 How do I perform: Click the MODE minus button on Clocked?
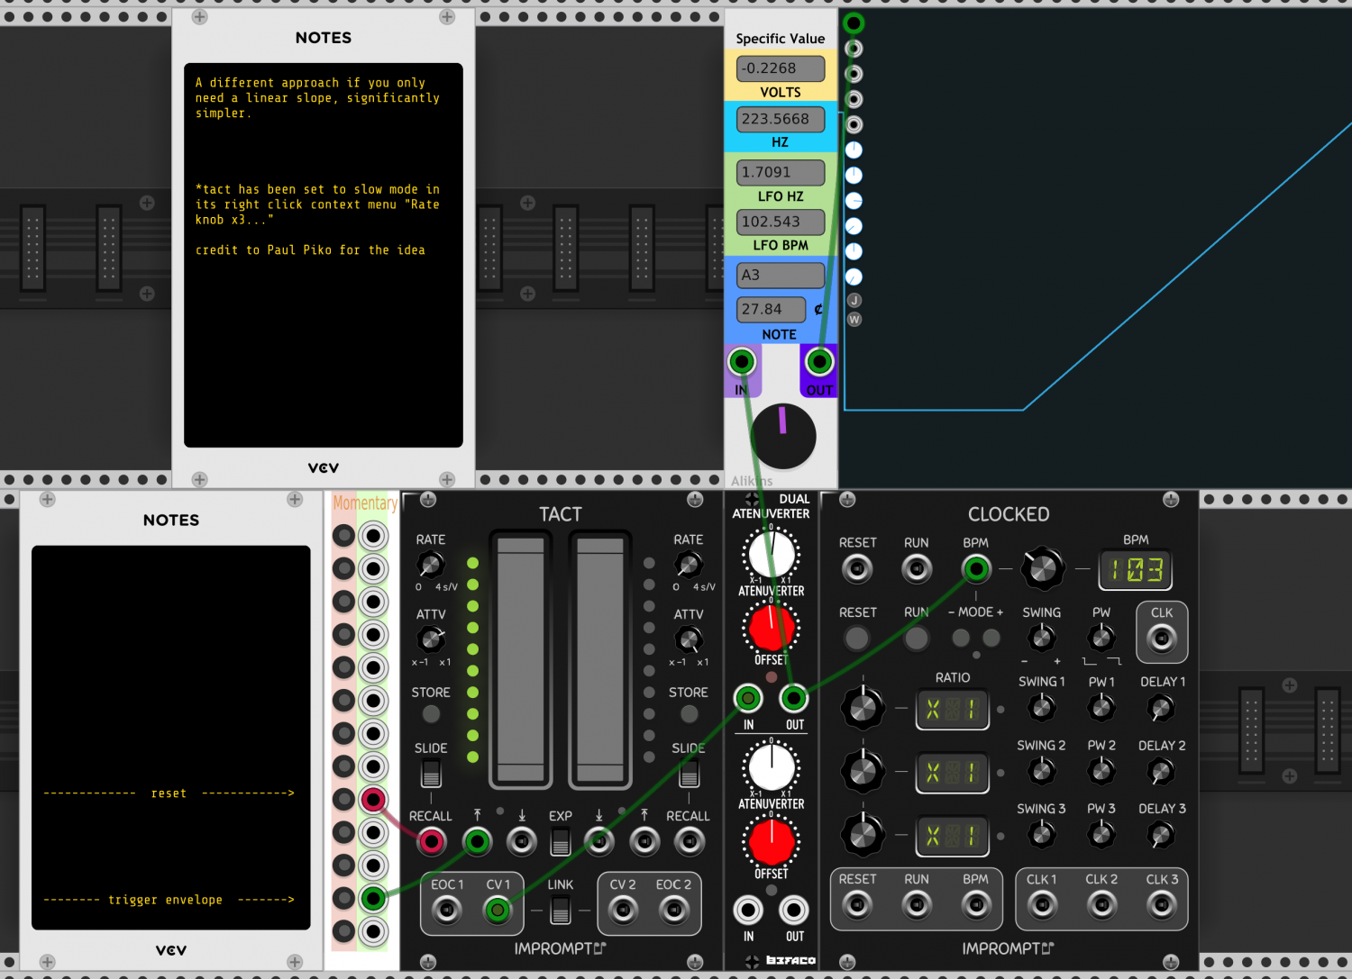point(962,639)
